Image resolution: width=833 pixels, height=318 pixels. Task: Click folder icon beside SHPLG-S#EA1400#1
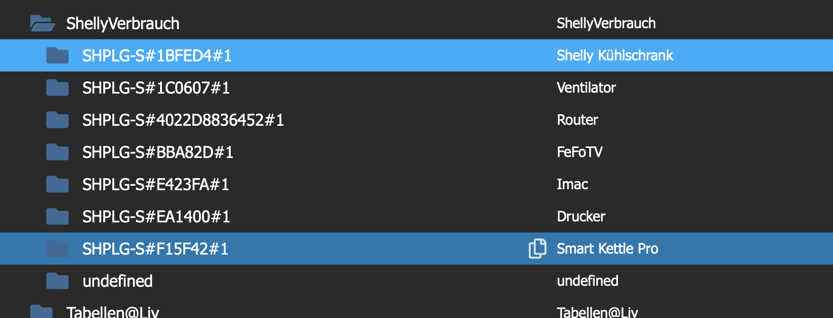tap(57, 216)
